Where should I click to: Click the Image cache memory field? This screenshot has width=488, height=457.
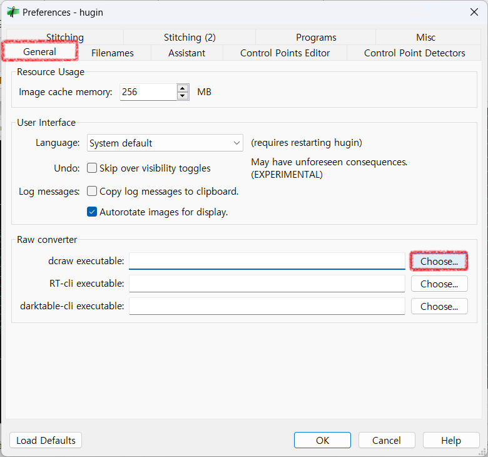(x=148, y=92)
